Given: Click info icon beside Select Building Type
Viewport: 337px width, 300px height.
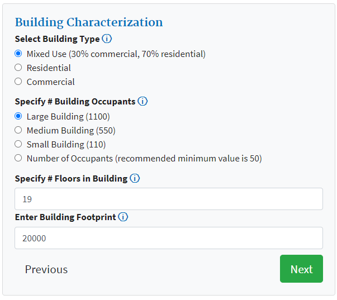Looking at the screenshot, I should pos(107,39).
